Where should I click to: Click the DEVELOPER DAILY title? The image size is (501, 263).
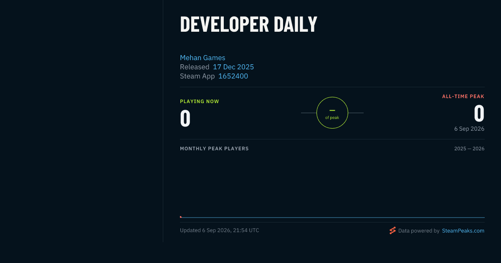click(x=249, y=24)
